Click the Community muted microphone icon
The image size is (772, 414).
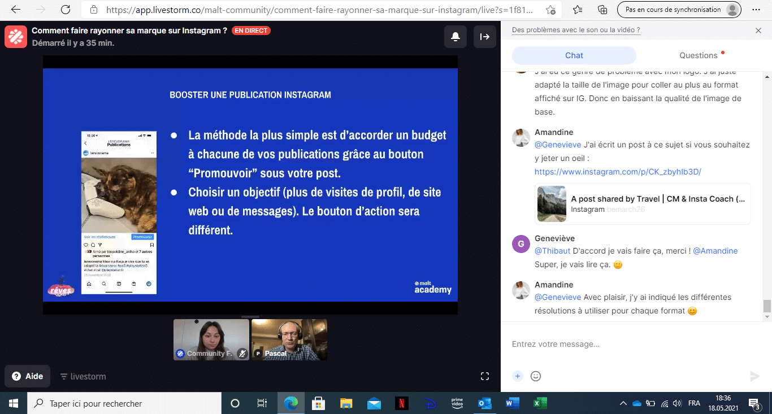[242, 354]
